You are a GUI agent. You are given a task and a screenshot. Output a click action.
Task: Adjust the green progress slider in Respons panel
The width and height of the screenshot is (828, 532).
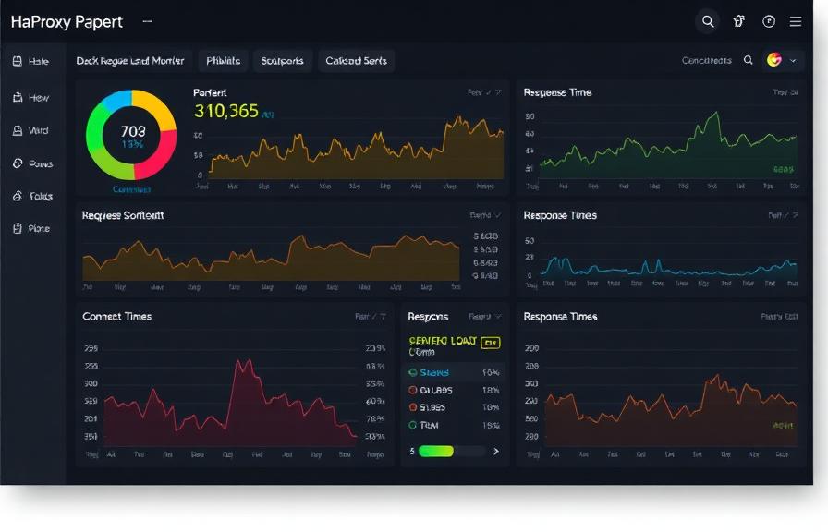tap(434, 450)
